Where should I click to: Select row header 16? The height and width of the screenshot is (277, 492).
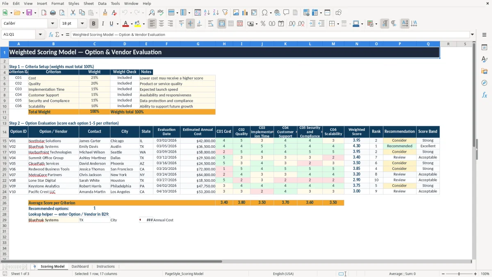click(x=5, y=146)
